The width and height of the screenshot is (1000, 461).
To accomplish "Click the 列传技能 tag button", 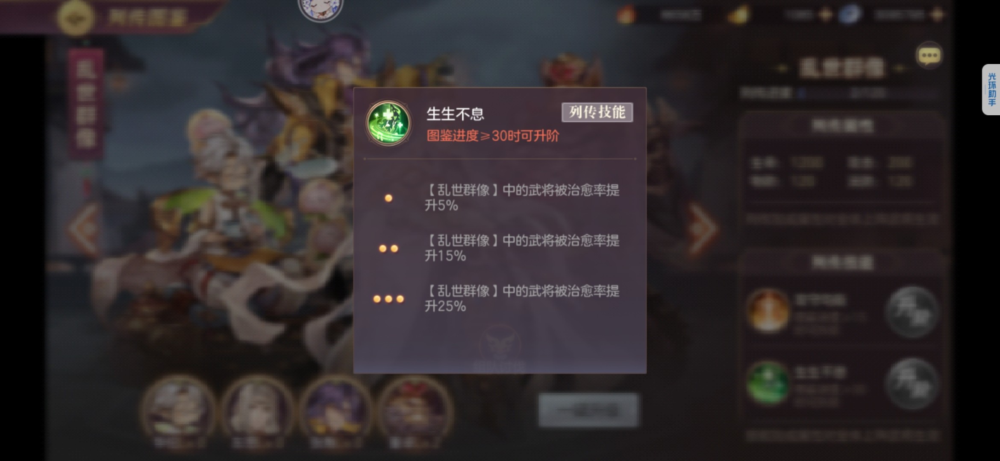I will pos(597,112).
